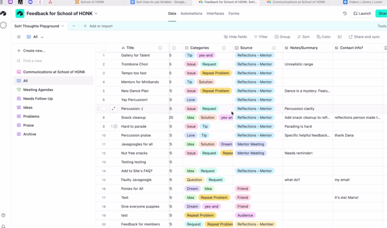The width and height of the screenshot is (387, 228).
Task: Click Share and sync
Action: (364, 37)
